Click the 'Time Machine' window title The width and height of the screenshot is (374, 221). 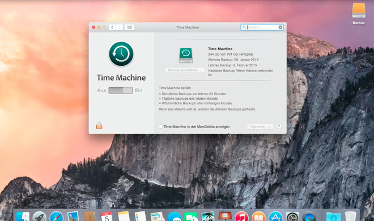tap(188, 27)
